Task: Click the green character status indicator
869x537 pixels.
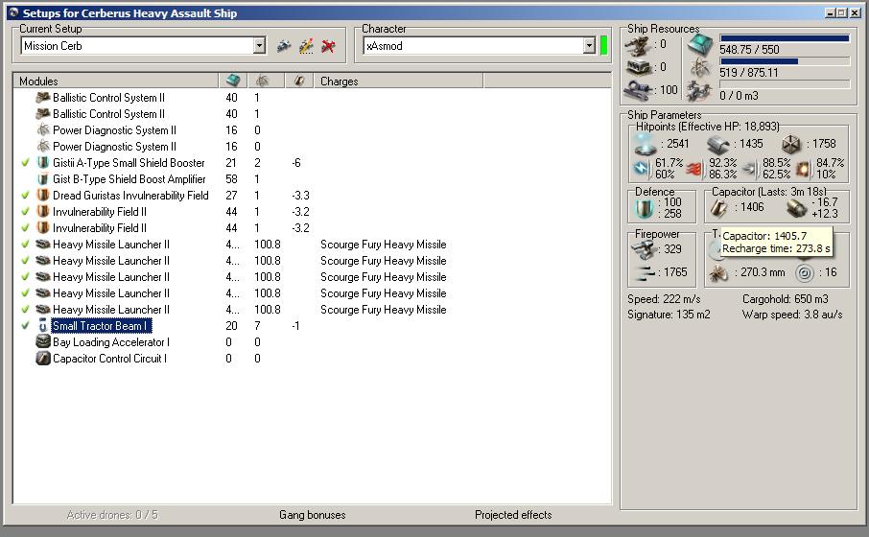Action: (x=604, y=46)
